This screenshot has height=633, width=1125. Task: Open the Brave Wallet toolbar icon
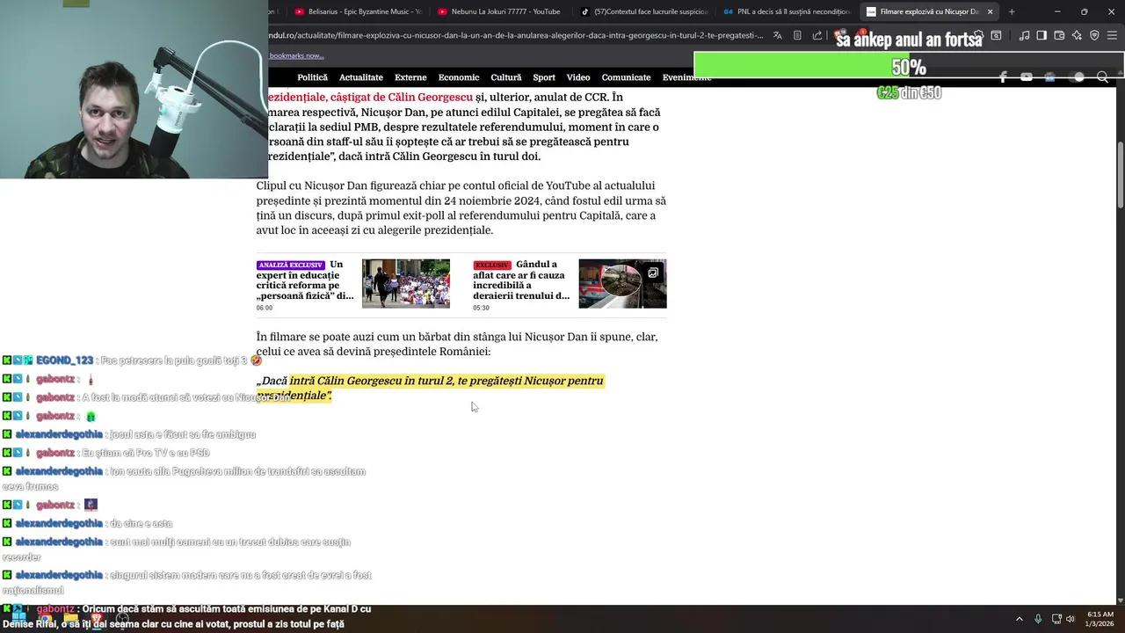point(1059,36)
